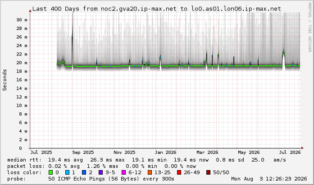The image size is (314, 185).
Task: Click the timestamp 'Mon Aug 3 12:26:23 2026'
Action: point(269,179)
